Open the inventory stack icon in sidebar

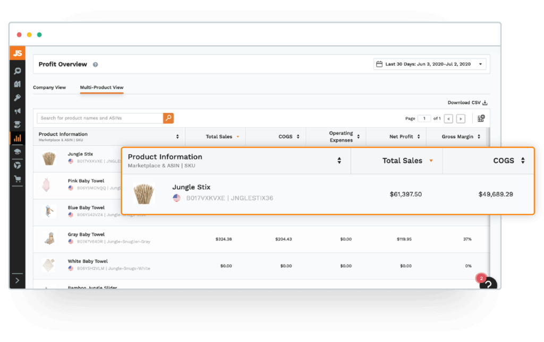[18, 125]
